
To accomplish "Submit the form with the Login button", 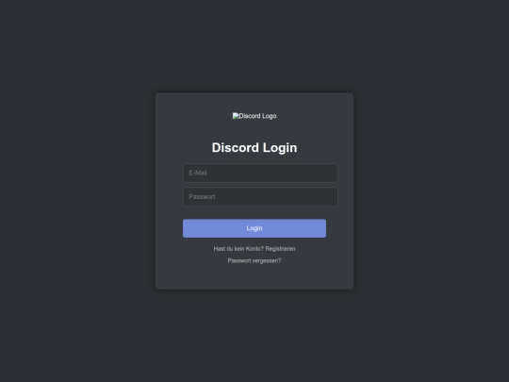I will tap(254, 228).
